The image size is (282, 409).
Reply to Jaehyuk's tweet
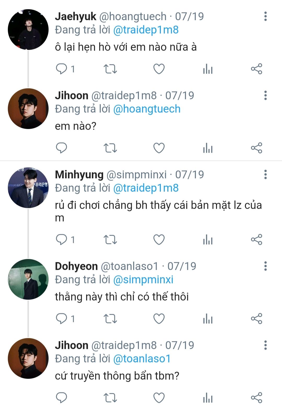[62, 69]
